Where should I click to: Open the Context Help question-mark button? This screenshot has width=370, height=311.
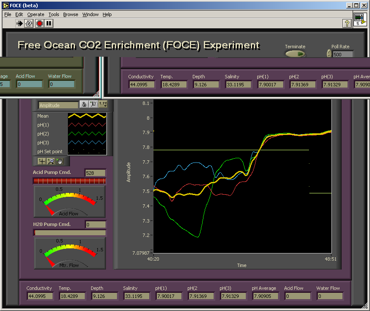tap(347, 23)
